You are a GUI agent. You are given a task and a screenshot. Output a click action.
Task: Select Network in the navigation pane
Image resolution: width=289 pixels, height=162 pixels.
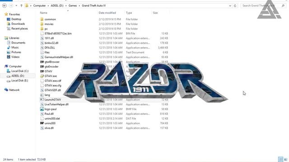pos(14,90)
